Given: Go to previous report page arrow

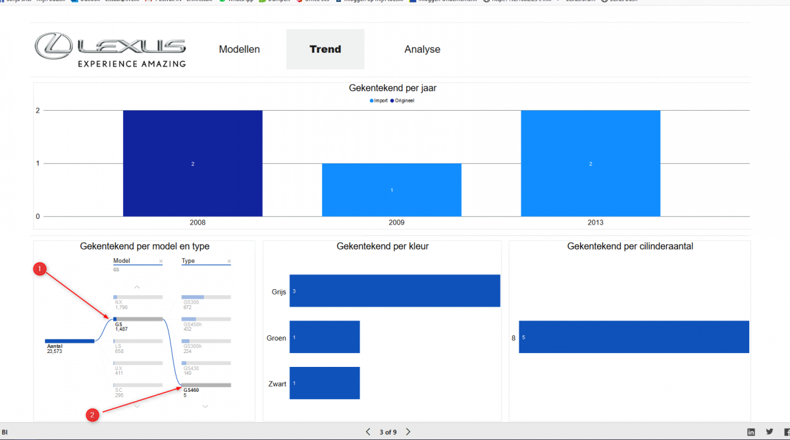Looking at the screenshot, I should [368, 432].
